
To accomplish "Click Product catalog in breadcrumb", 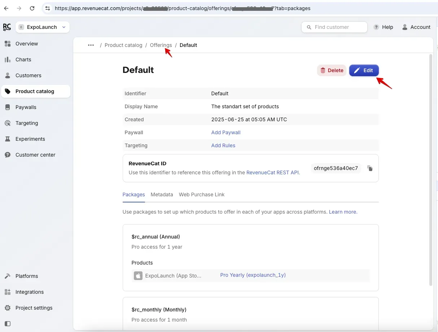I will point(123,45).
